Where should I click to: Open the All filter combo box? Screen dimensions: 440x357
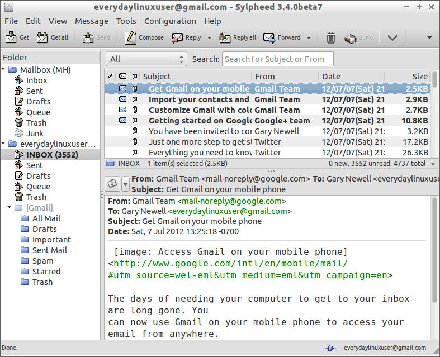146,59
